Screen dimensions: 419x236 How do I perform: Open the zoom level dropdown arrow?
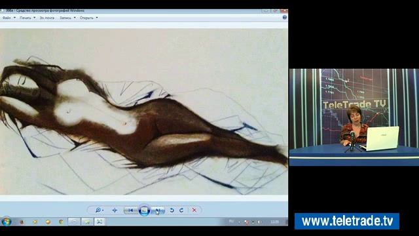[x=103, y=210]
